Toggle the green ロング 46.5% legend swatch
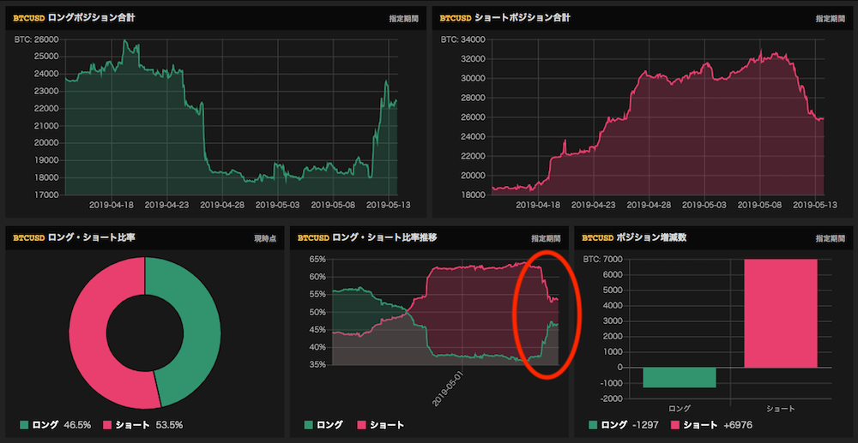 23,424
